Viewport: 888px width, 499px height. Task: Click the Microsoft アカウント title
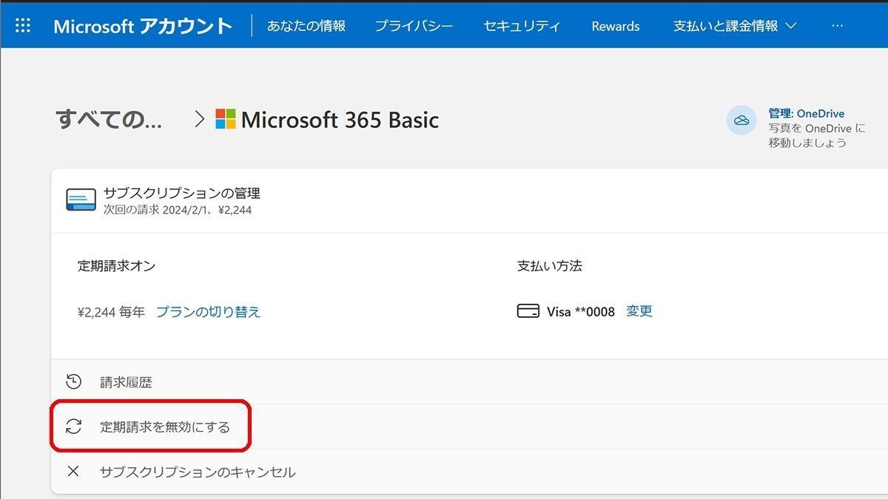click(x=143, y=26)
